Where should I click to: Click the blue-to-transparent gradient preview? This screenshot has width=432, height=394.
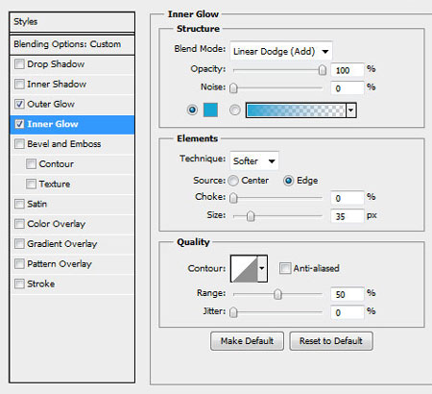tap(296, 111)
